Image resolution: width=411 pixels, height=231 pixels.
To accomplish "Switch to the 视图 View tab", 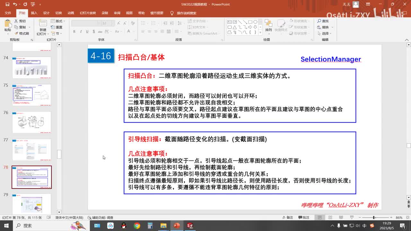I will point(129,13).
